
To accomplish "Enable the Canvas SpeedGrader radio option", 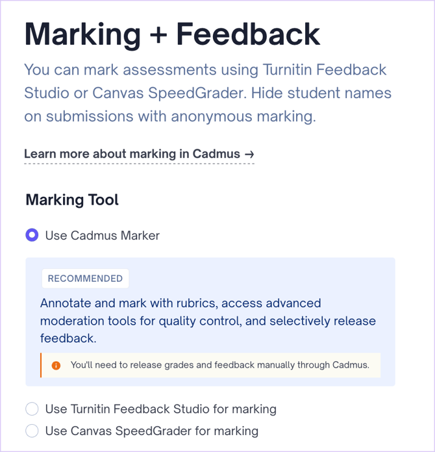I will (x=32, y=431).
